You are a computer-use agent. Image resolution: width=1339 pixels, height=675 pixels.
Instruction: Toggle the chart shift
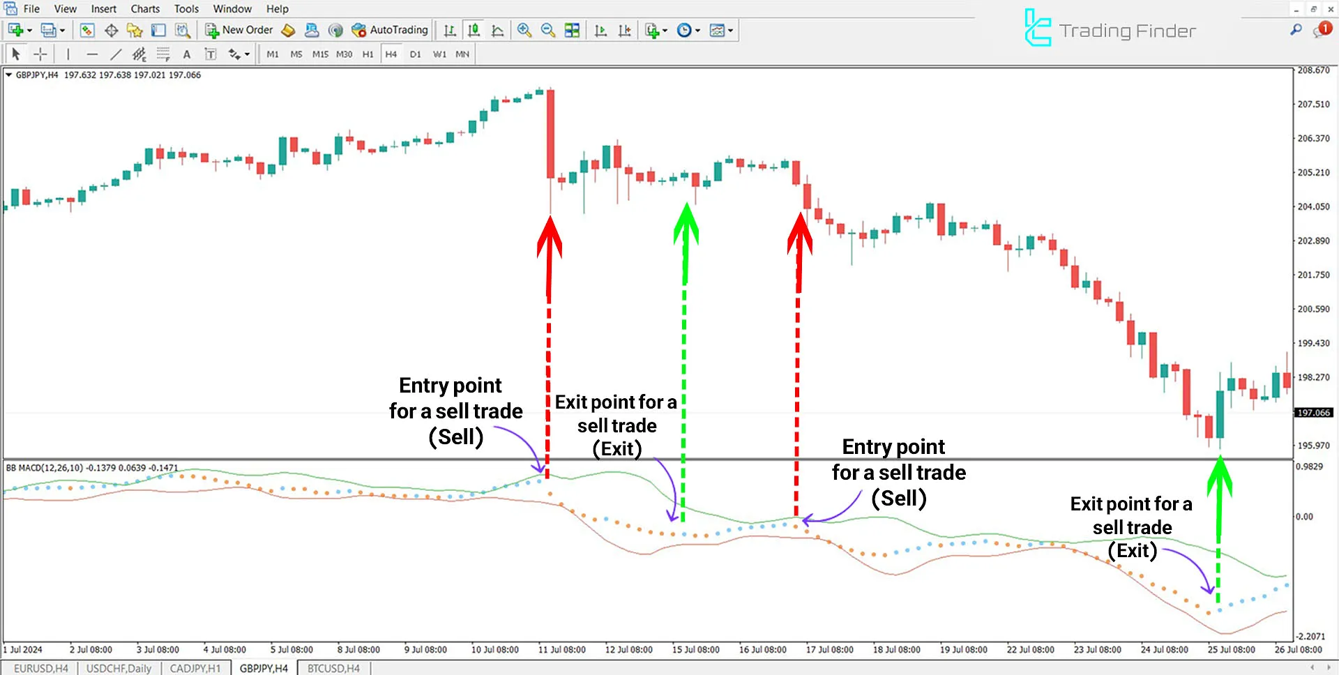[625, 30]
